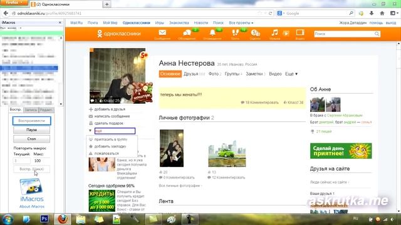Click the browser back arrow

(6, 13)
